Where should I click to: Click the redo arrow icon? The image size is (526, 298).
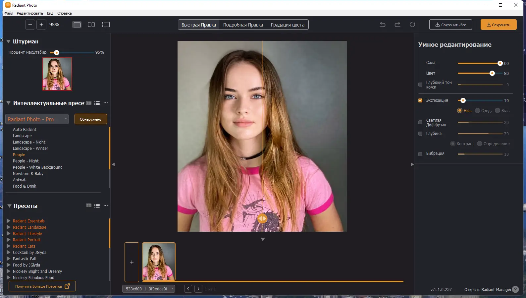[x=397, y=25]
